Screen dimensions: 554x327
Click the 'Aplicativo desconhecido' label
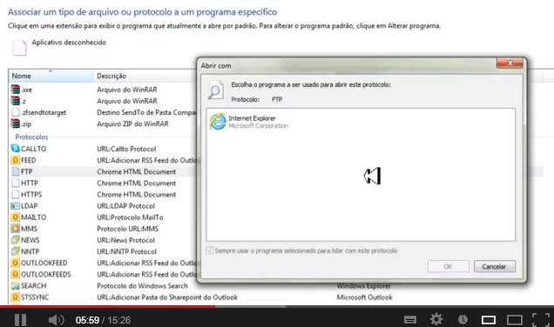pos(69,43)
